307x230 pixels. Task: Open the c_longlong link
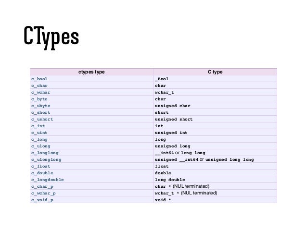click(45, 153)
